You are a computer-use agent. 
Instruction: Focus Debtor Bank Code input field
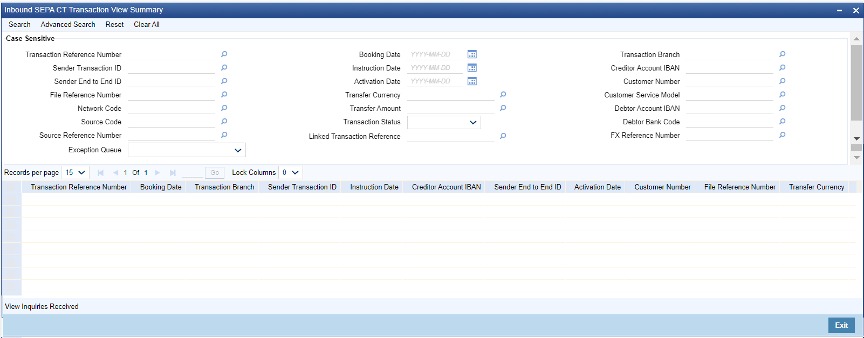(x=730, y=122)
